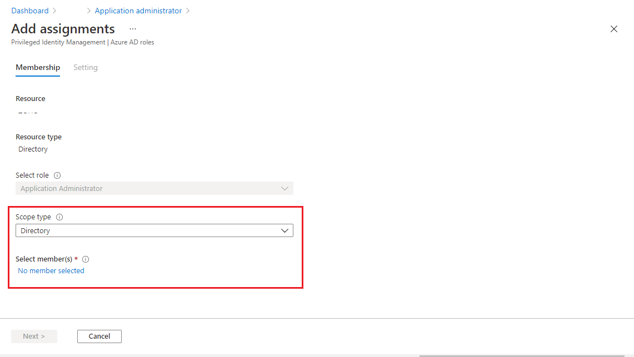Click the Next button at the bottom
Image resolution: width=634 pixels, height=357 pixels.
(34, 336)
